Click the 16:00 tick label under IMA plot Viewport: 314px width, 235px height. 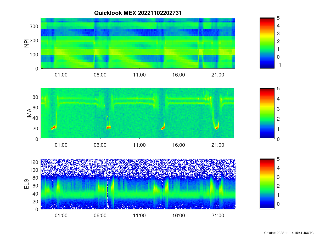[179, 145]
